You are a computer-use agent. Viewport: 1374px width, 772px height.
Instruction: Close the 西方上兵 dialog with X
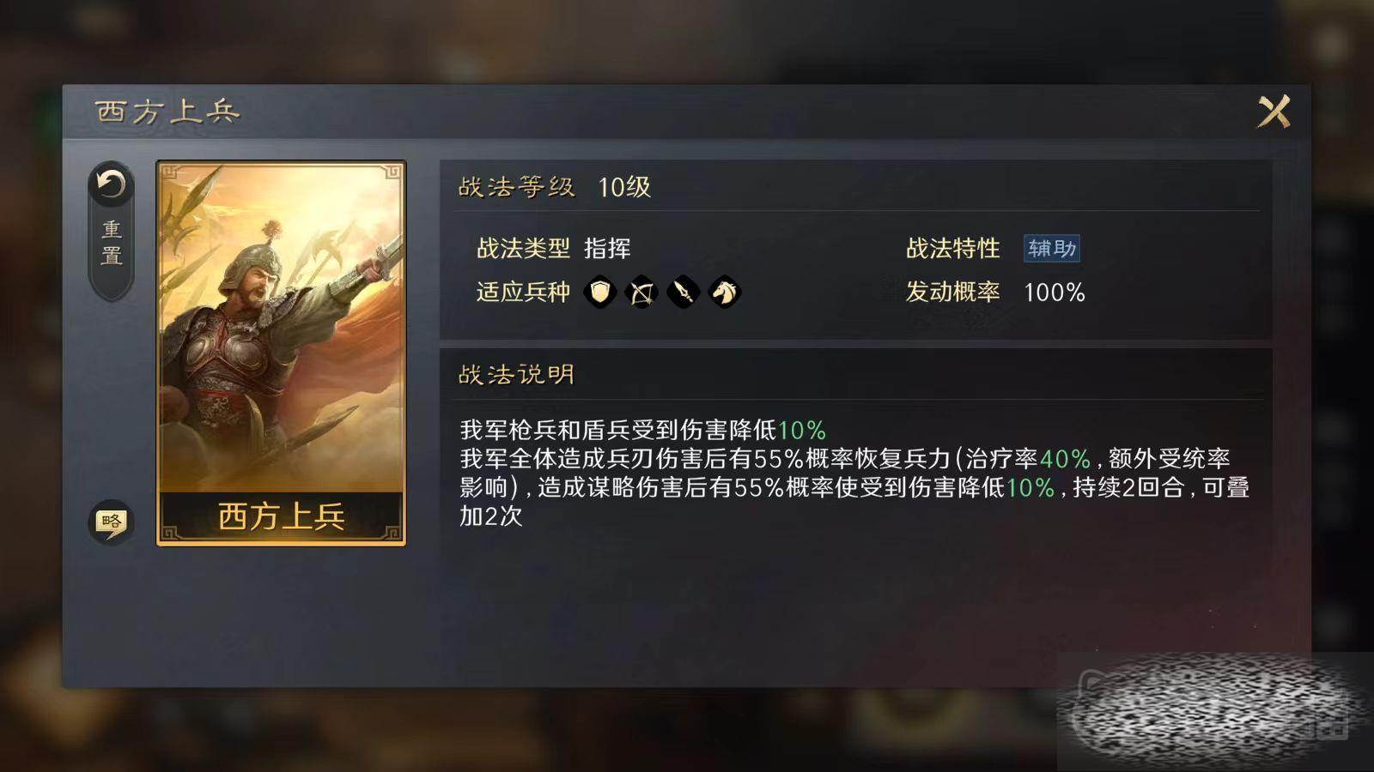coord(1274,112)
